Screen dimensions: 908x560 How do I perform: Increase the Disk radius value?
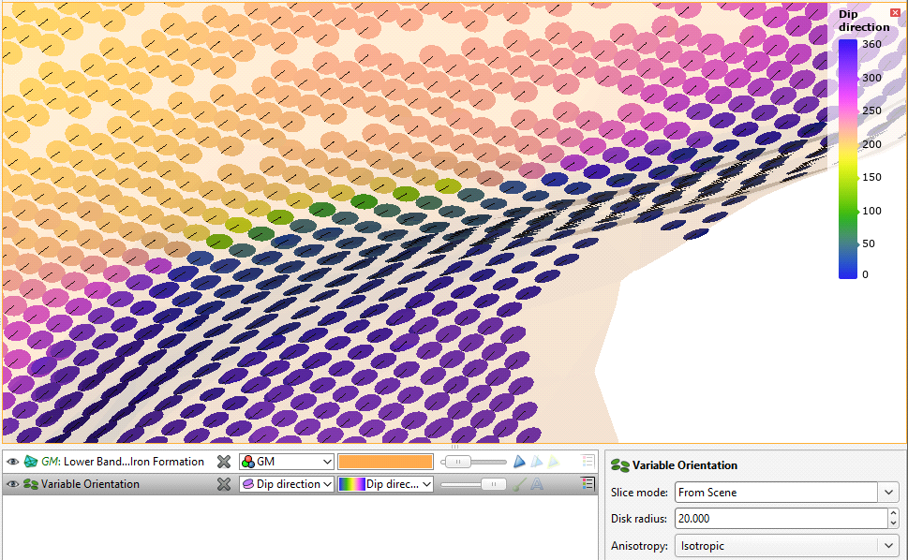[894, 513]
